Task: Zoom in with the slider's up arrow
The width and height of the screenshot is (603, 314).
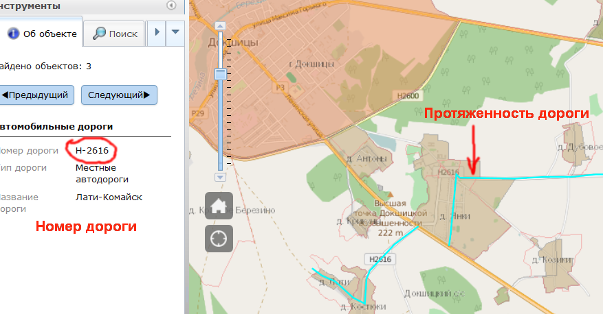Action: [220, 26]
